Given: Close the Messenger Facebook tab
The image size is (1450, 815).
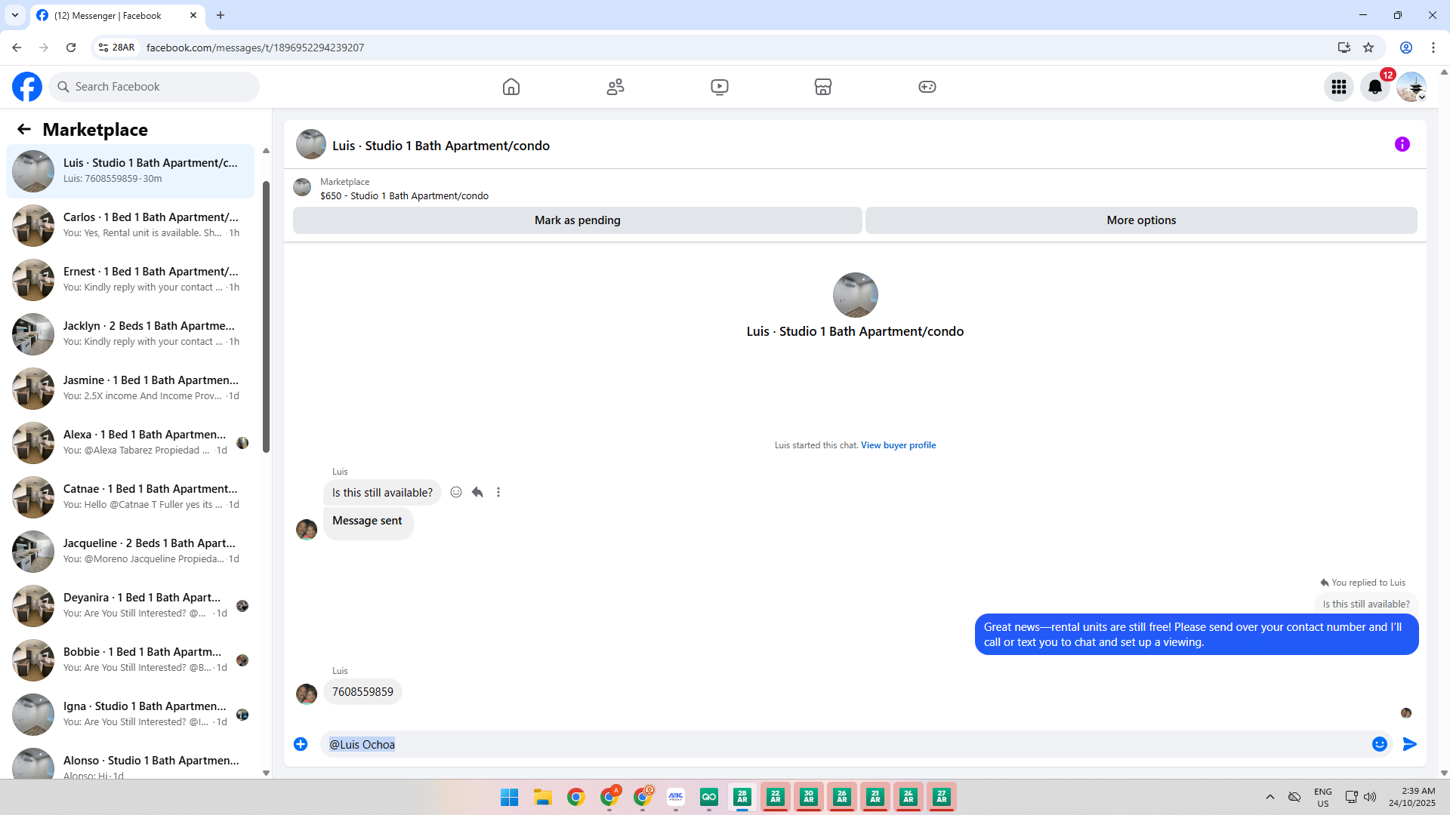Looking at the screenshot, I should 193,15.
